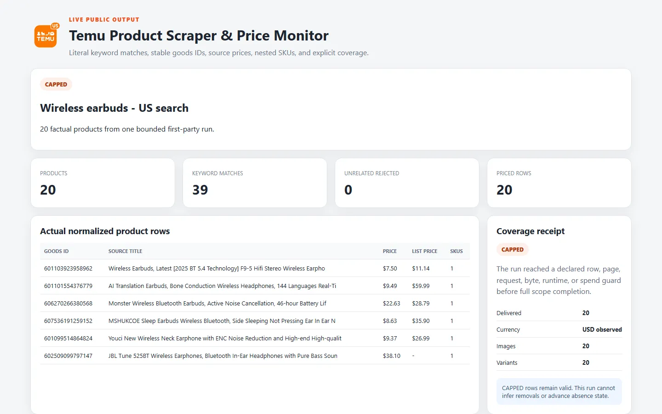Click the Variants row in Coverage receipt

tap(559, 362)
